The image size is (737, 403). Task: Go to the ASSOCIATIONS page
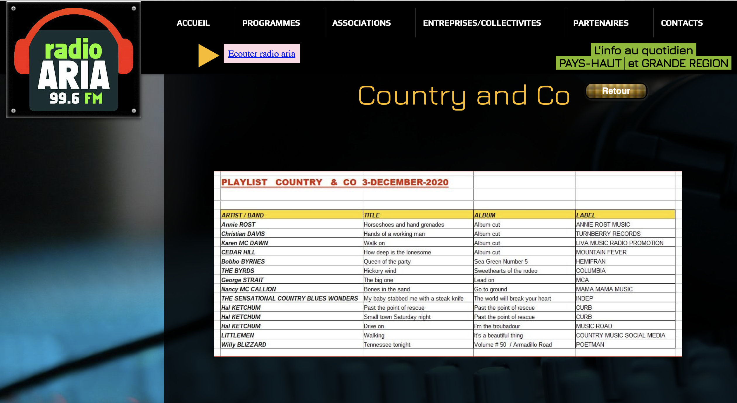pos(361,23)
